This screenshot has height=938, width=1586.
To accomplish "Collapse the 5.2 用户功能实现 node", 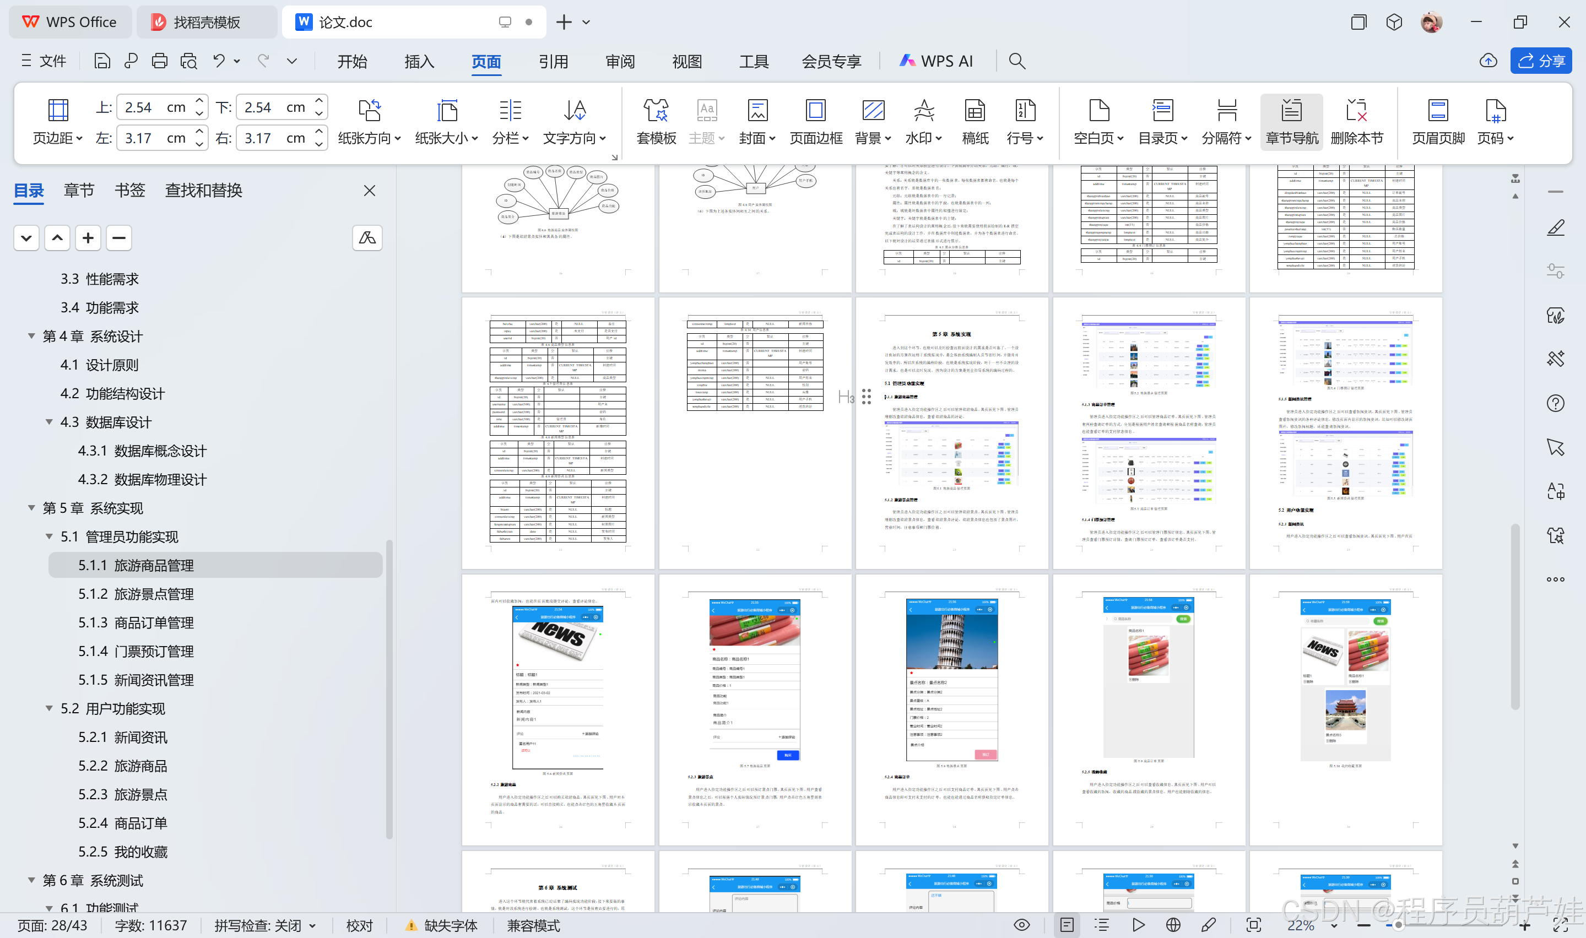I will [48, 708].
